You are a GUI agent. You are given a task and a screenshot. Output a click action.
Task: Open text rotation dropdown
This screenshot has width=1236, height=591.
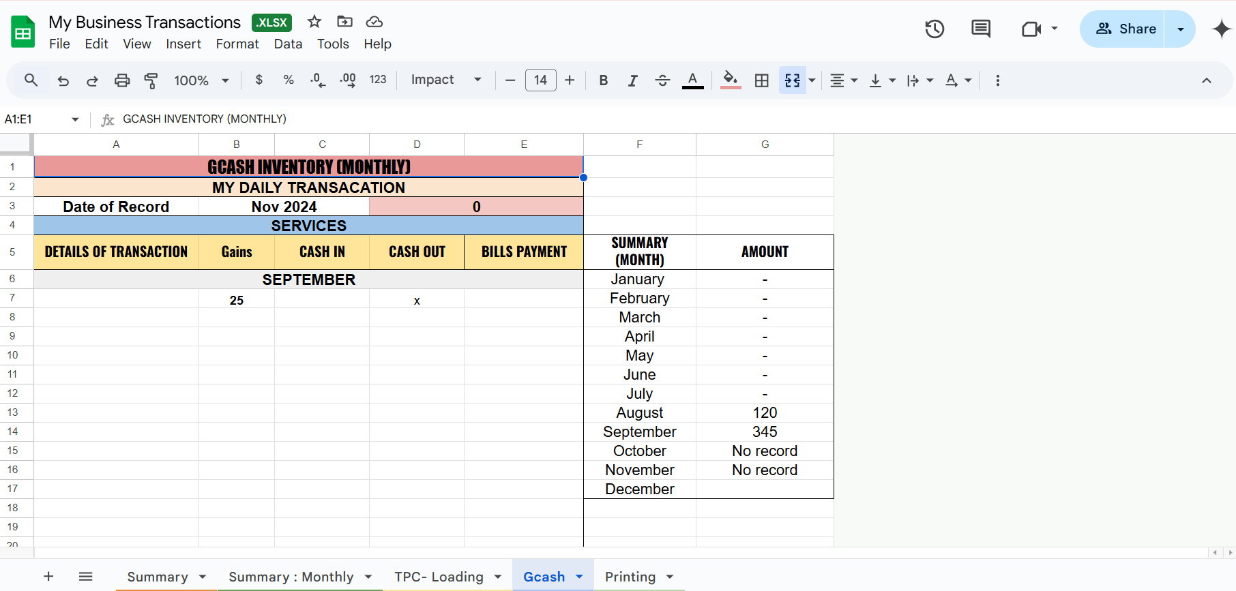coord(958,80)
